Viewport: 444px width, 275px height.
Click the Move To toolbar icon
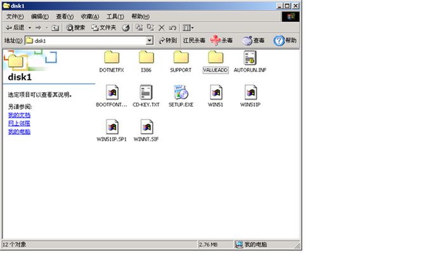[139, 28]
